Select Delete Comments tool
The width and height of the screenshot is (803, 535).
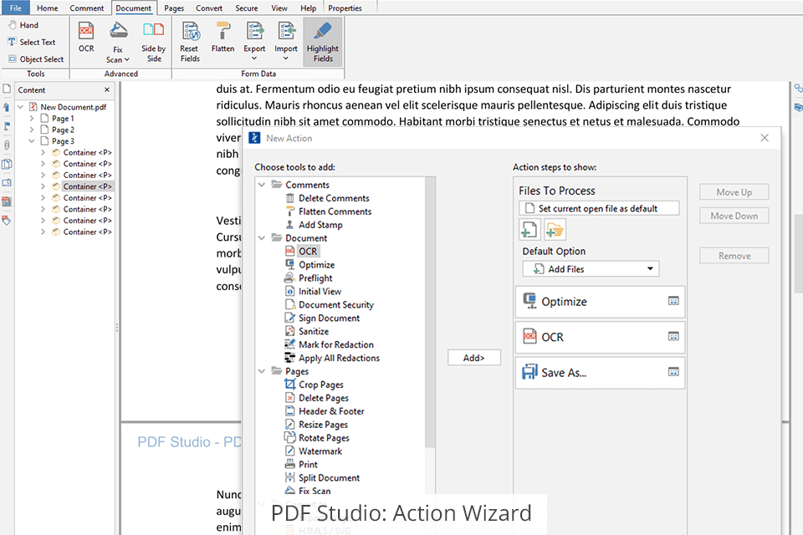pos(327,198)
